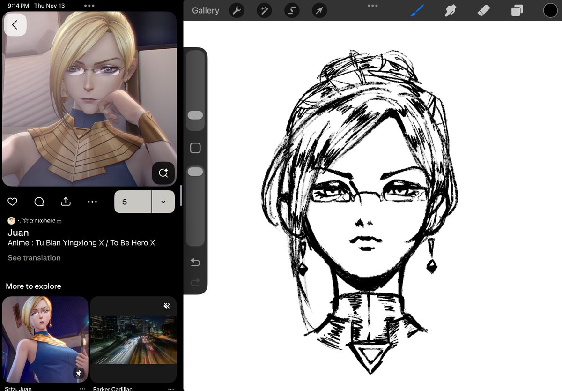The height and width of the screenshot is (391, 562).
Task: Save pin to board button
Action: click(133, 202)
